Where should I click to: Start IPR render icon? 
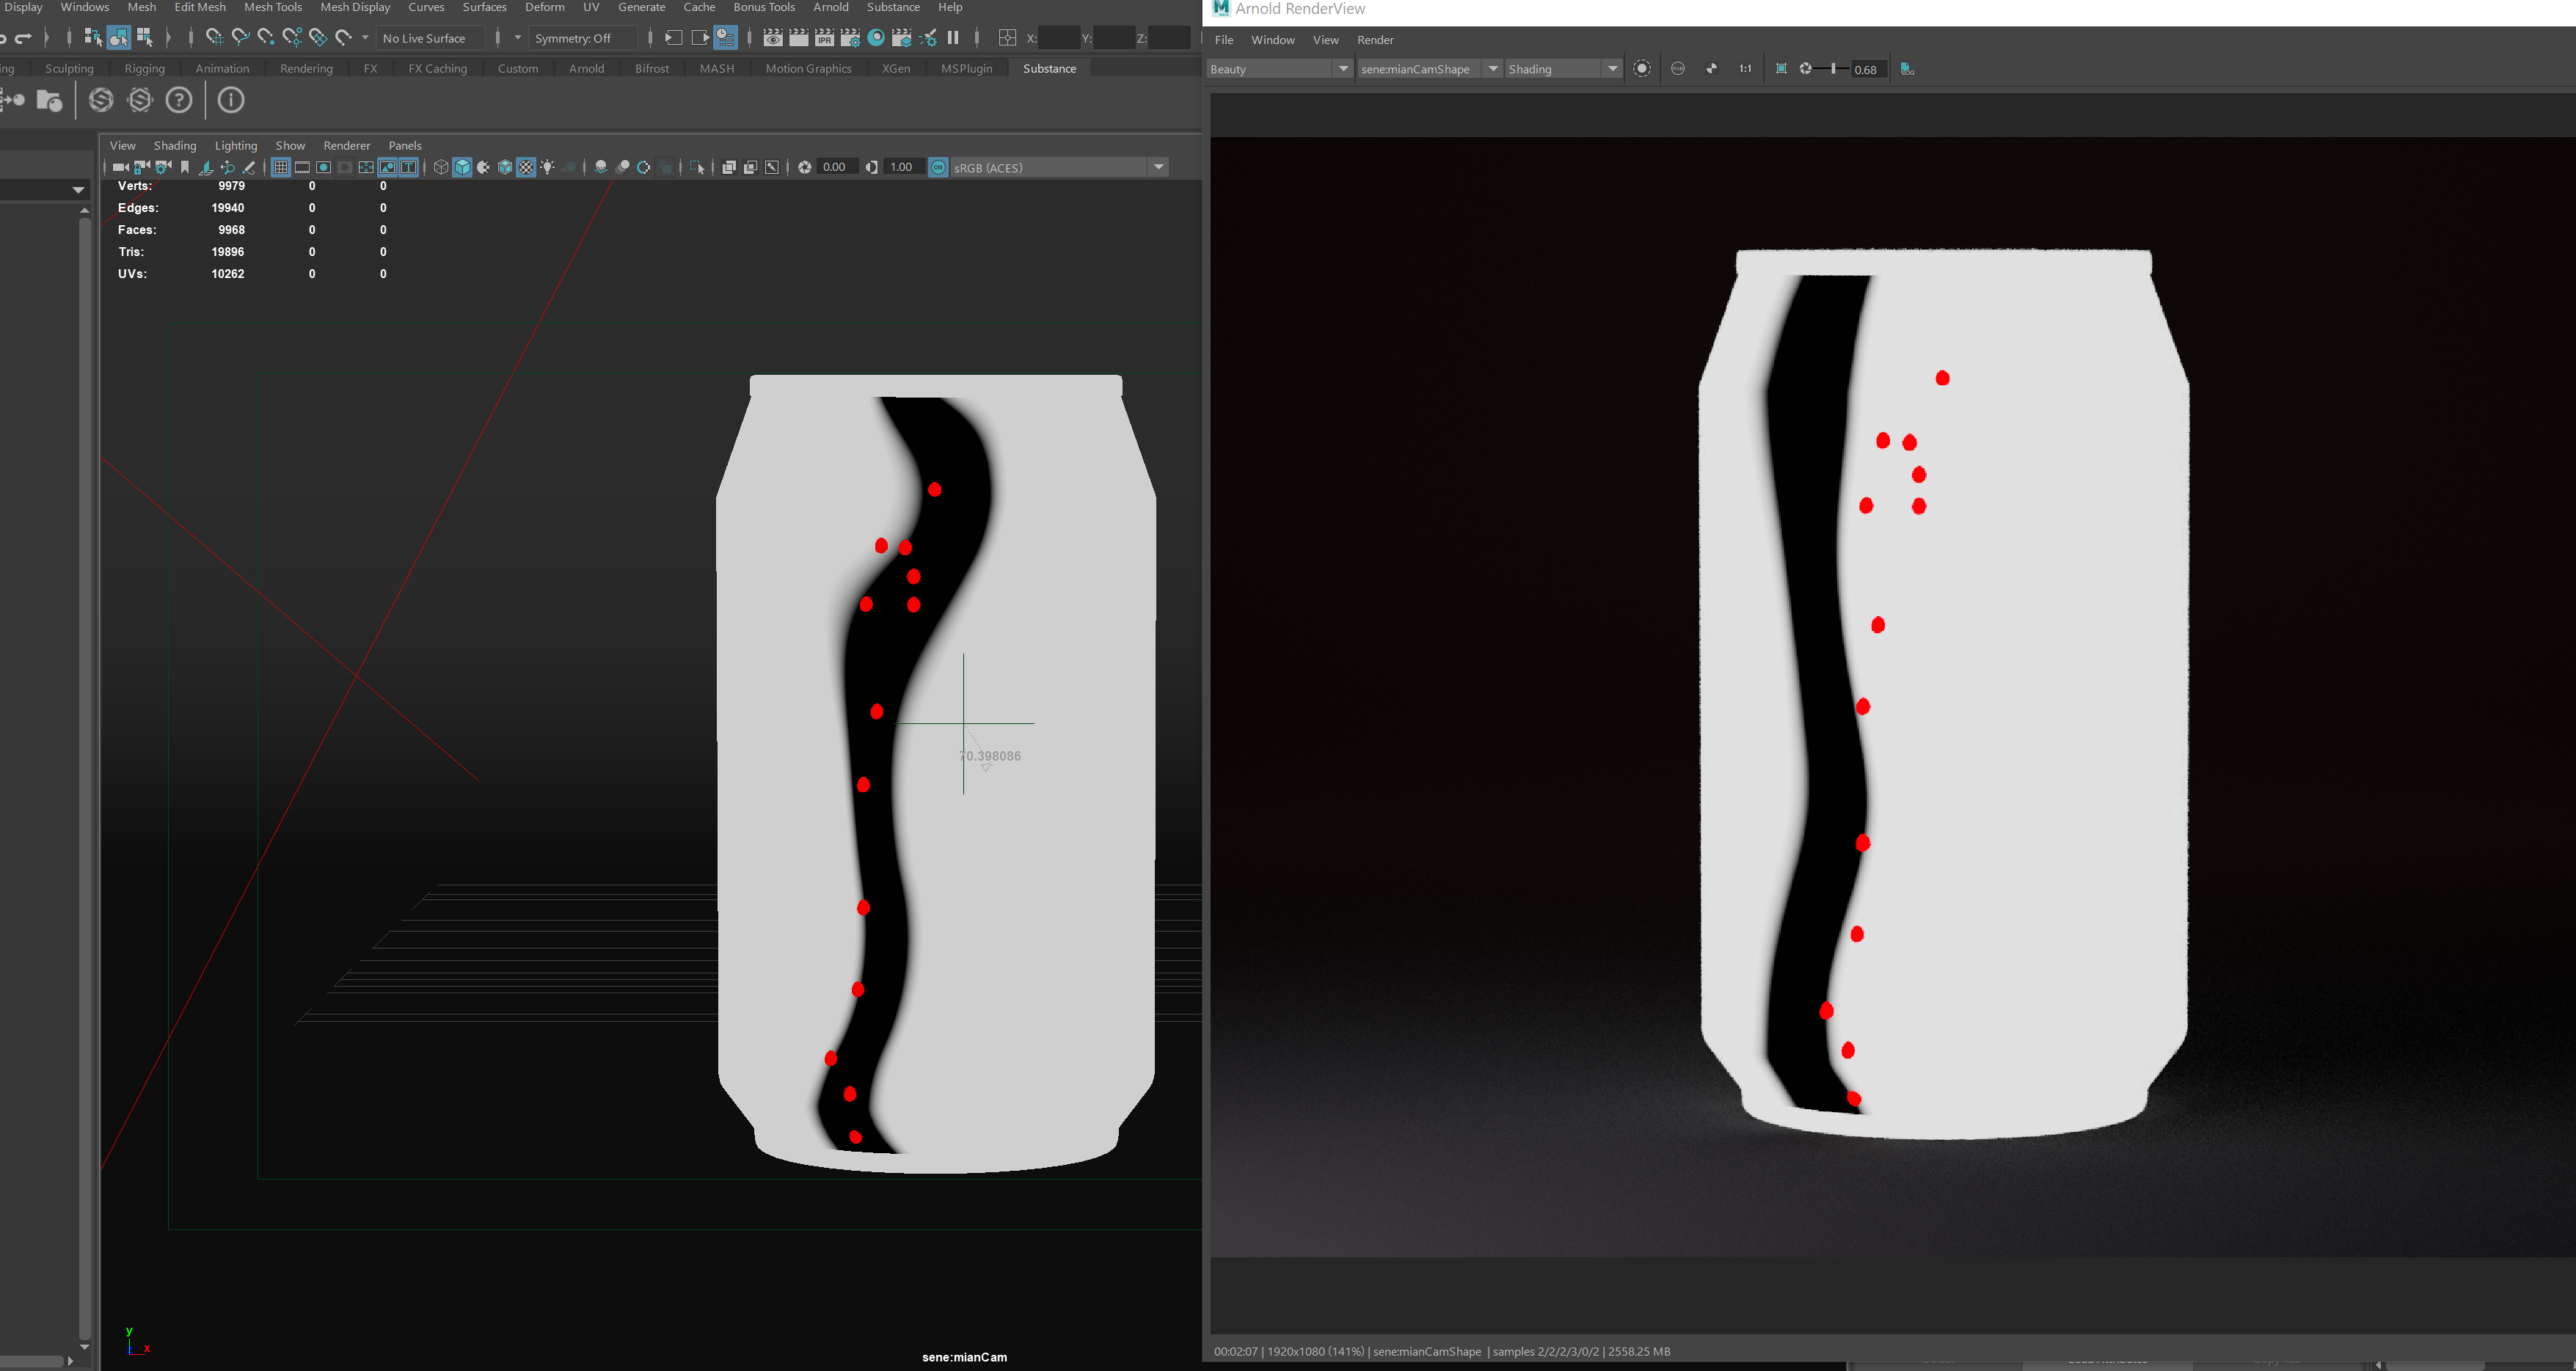[824, 38]
